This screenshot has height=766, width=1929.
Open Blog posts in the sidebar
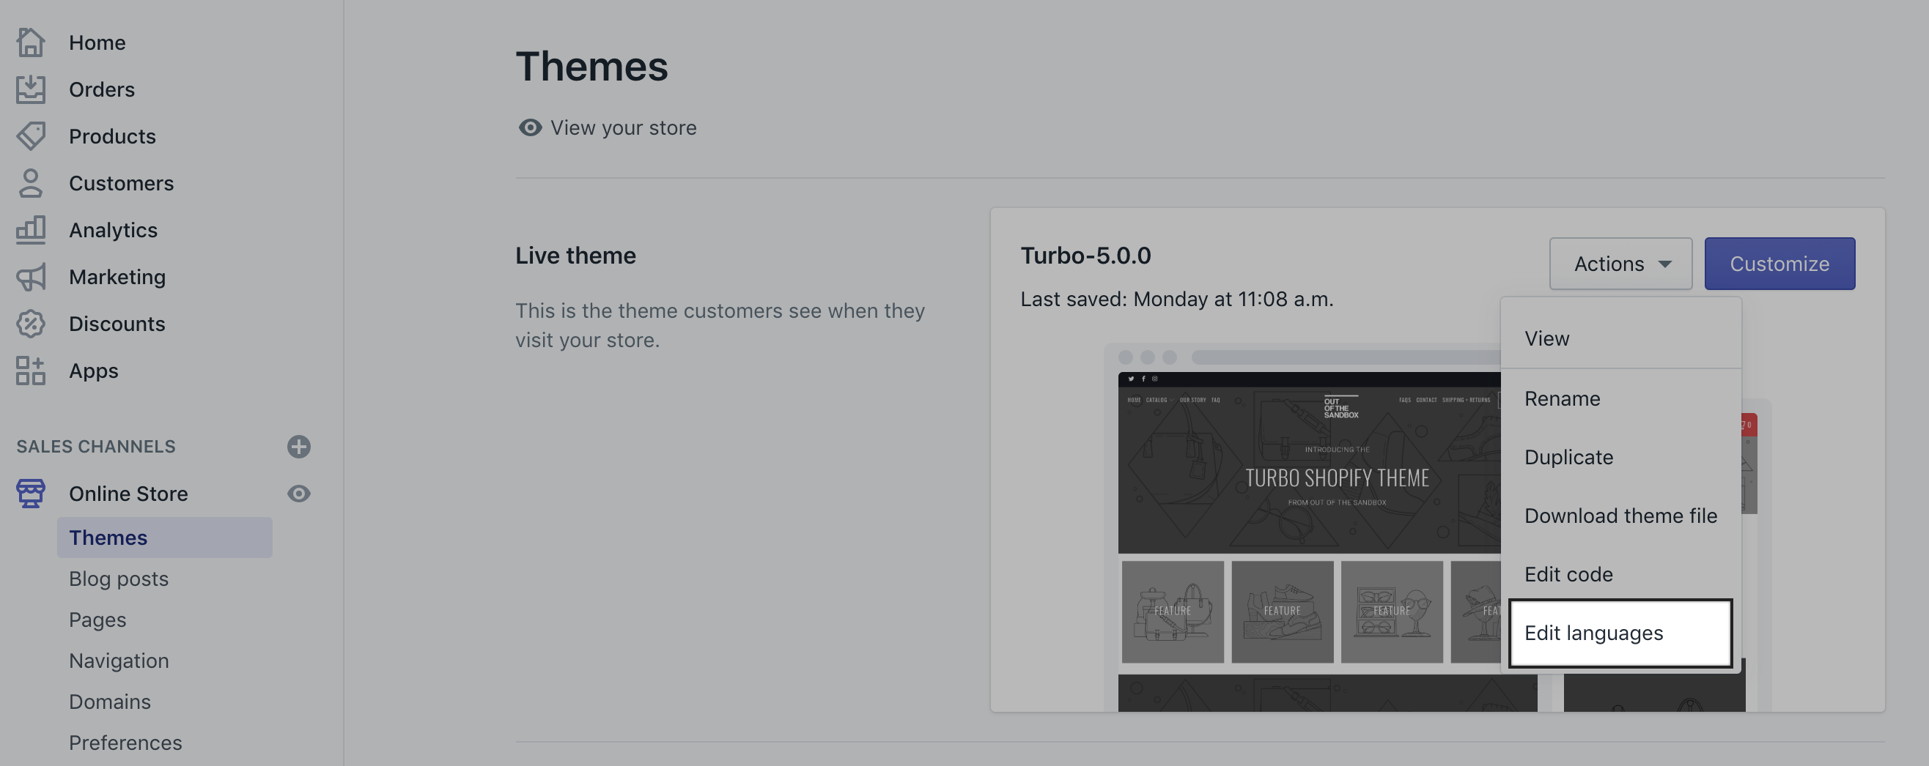[x=119, y=579]
